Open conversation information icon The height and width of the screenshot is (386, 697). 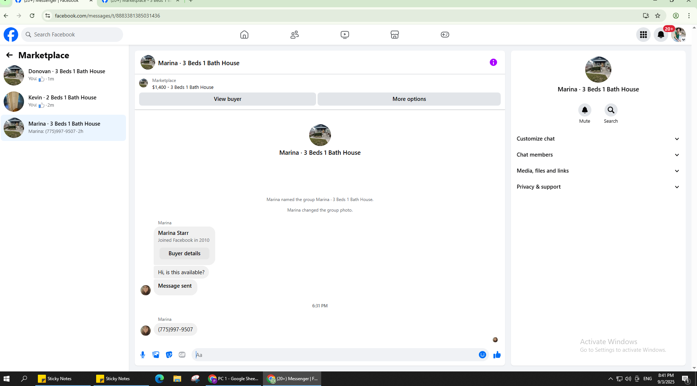click(x=493, y=62)
